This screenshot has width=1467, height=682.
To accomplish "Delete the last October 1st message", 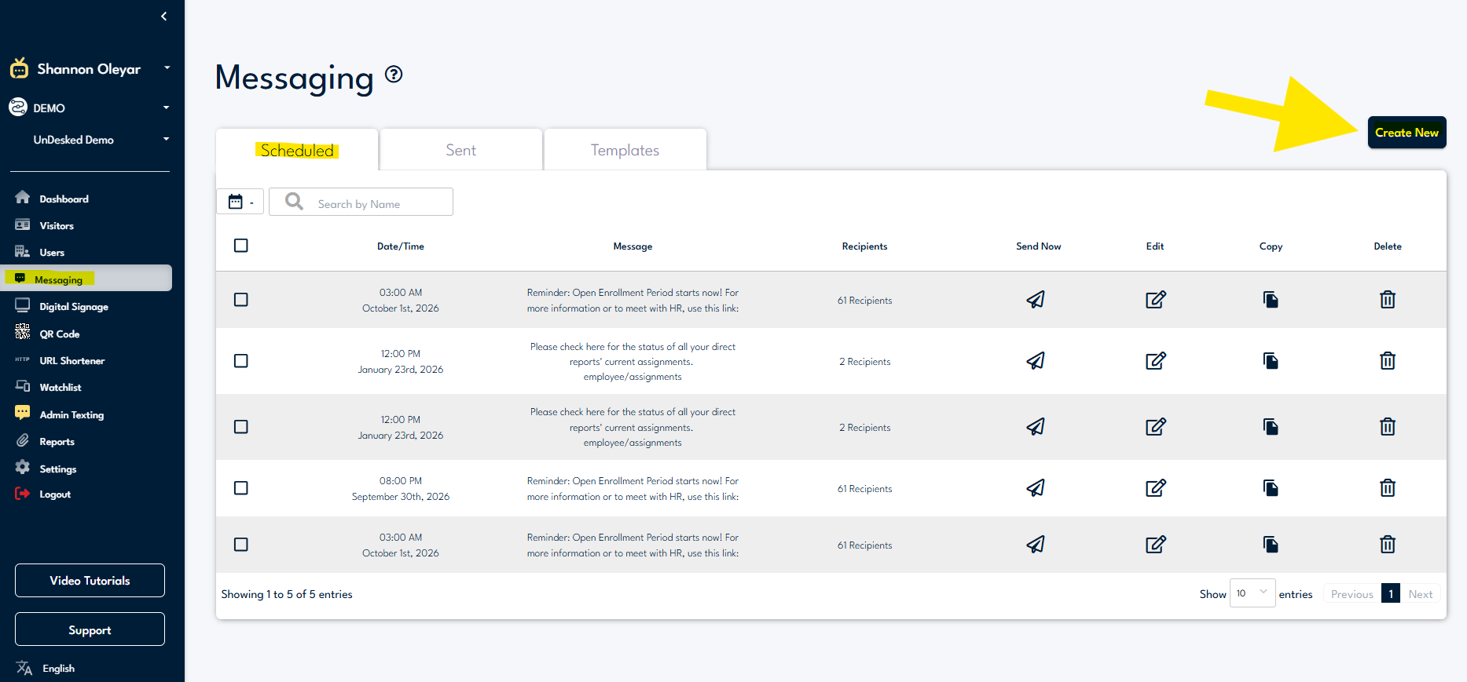I will (1388, 545).
